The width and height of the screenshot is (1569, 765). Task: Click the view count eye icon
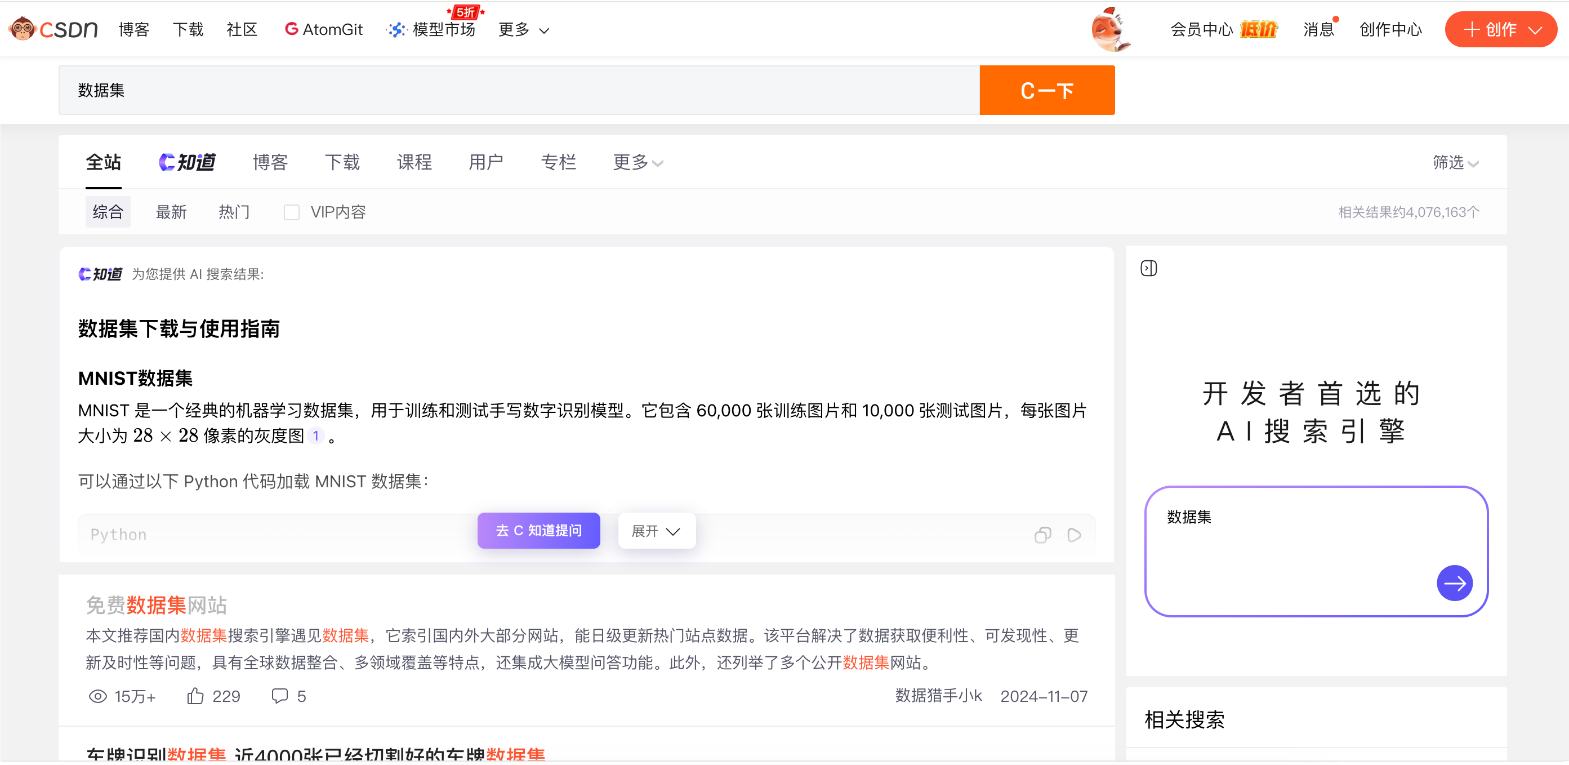[97, 696]
